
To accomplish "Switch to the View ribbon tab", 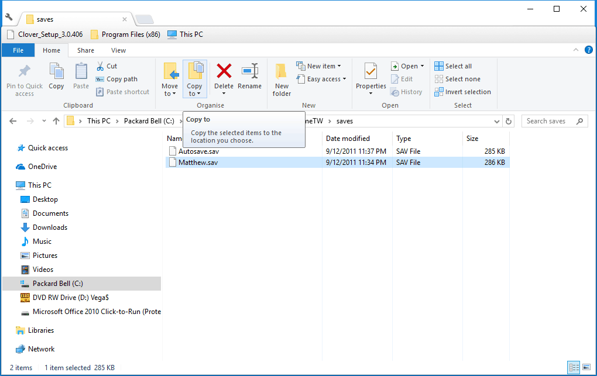I will 118,50.
